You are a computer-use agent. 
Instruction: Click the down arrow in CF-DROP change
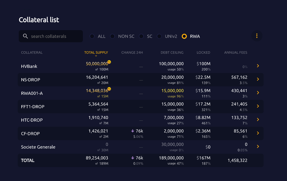133,131
